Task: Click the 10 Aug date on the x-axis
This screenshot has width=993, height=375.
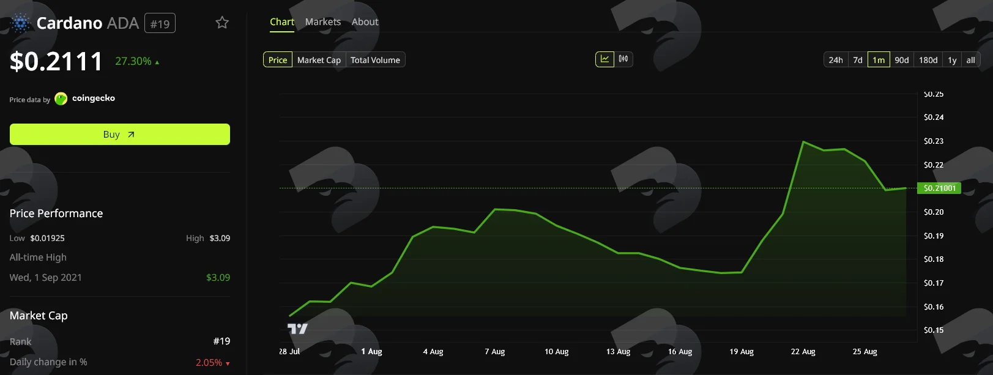Action: (x=557, y=352)
